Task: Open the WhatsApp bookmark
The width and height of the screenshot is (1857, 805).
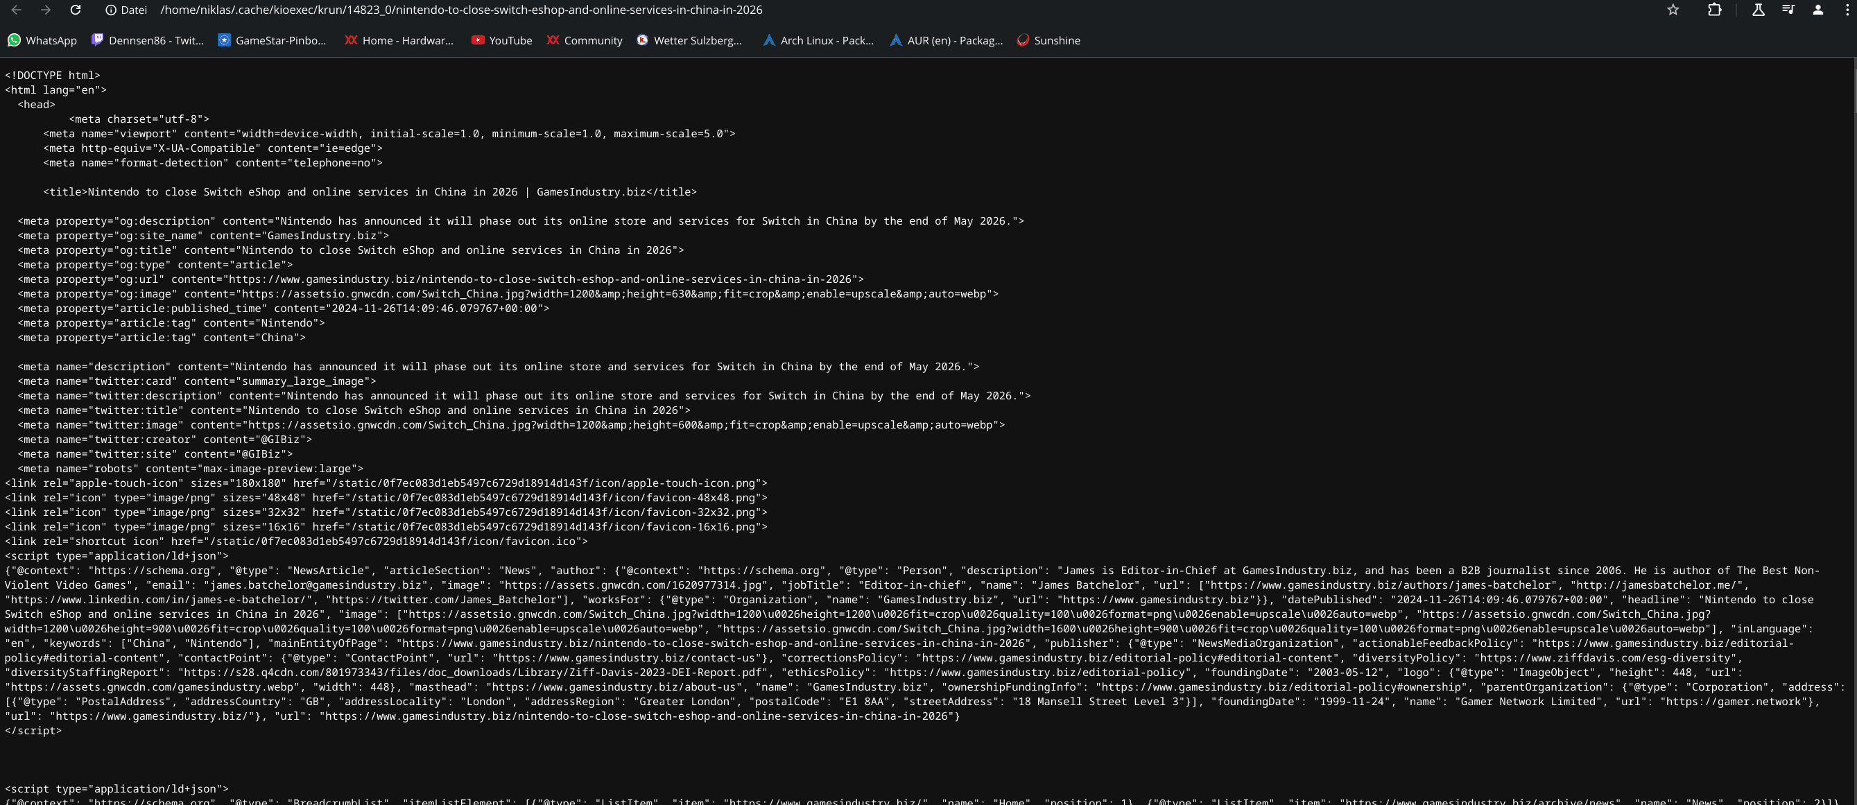Action: tap(42, 40)
